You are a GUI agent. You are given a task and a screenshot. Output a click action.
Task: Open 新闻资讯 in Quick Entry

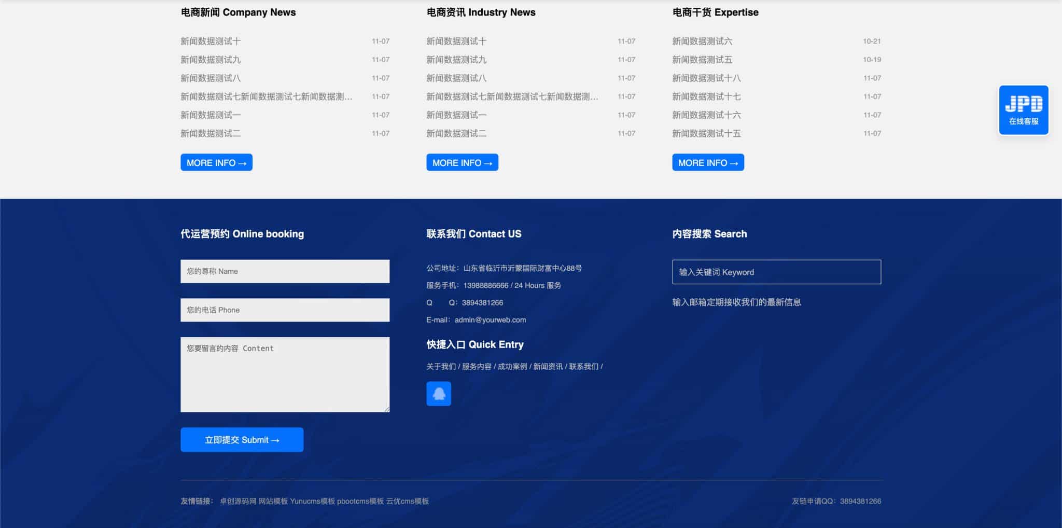point(548,367)
